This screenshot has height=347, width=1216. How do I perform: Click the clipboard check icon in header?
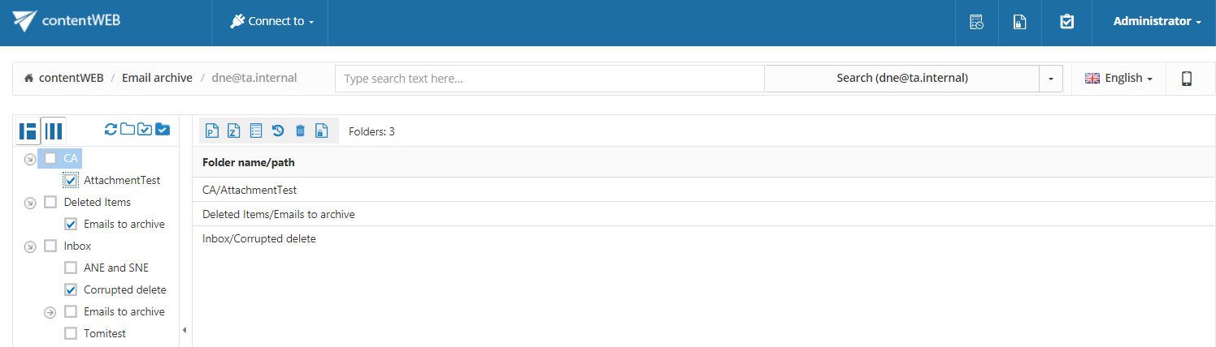[1067, 22]
